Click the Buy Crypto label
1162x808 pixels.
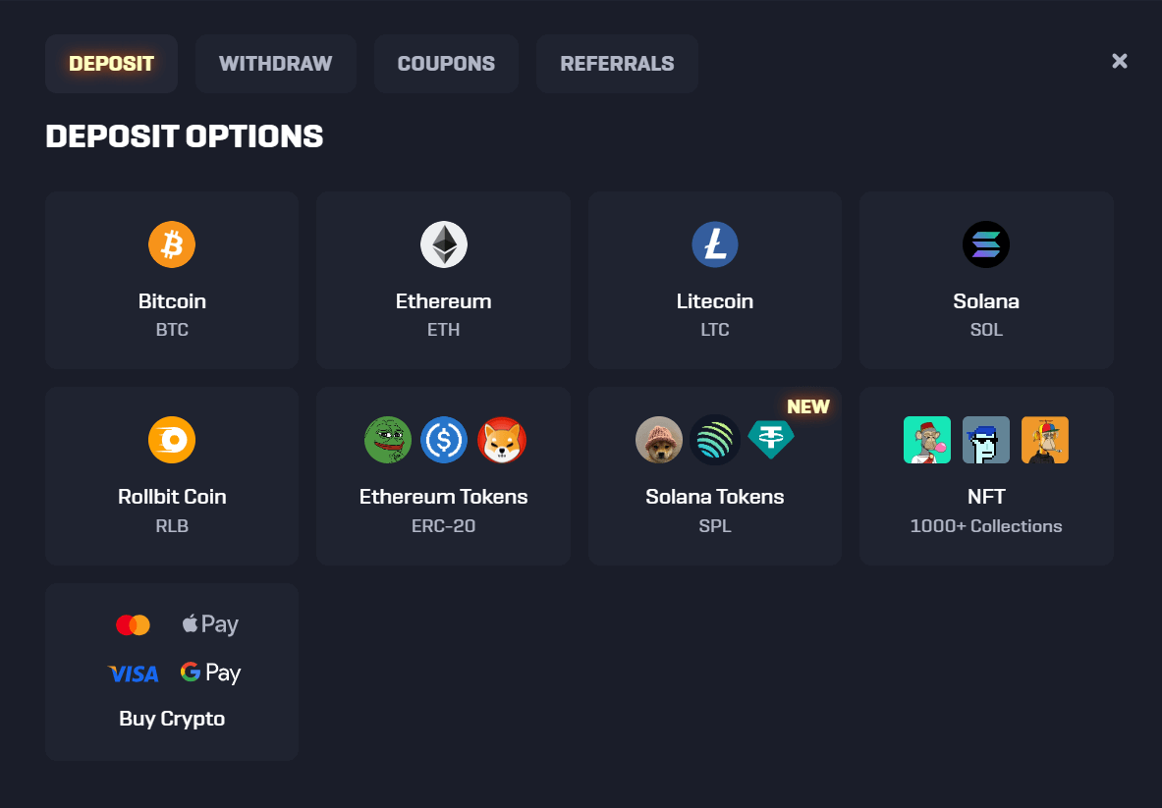click(x=172, y=719)
